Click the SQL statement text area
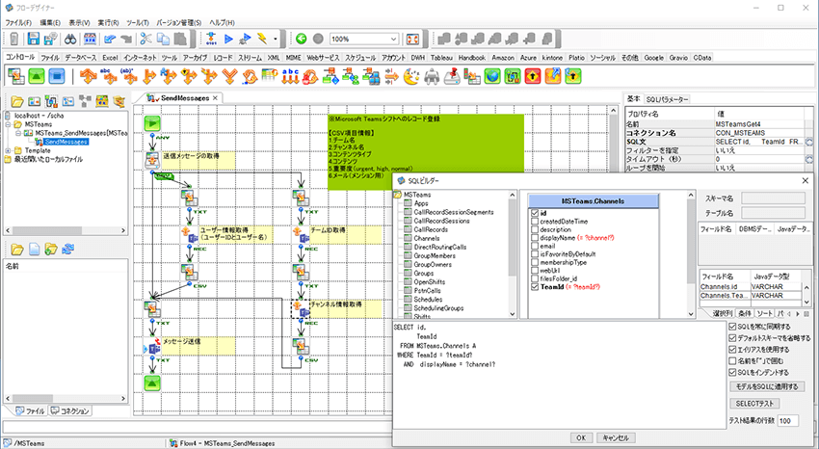The width and height of the screenshot is (819, 449). click(559, 375)
